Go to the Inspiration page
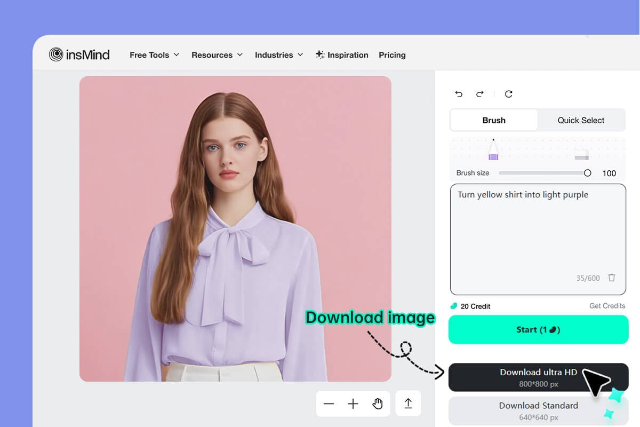 [x=342, y=55]
